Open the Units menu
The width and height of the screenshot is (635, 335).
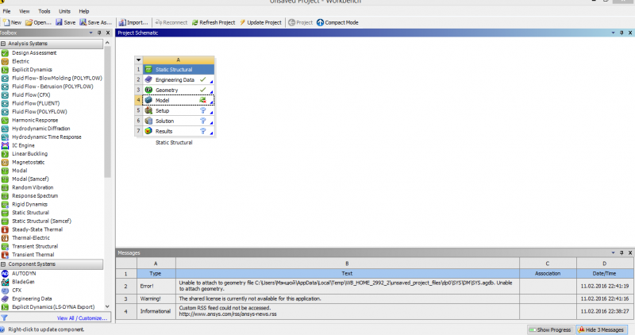click(64, 11)
